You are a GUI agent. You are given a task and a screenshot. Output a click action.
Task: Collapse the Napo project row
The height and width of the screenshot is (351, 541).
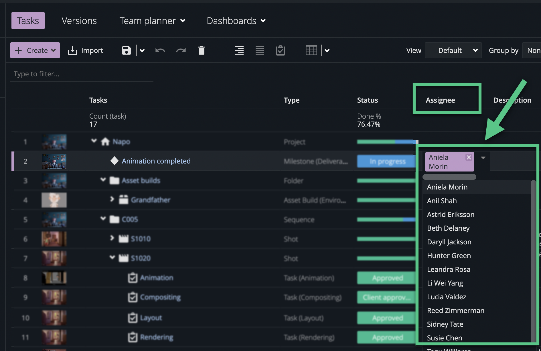(94, 141)
